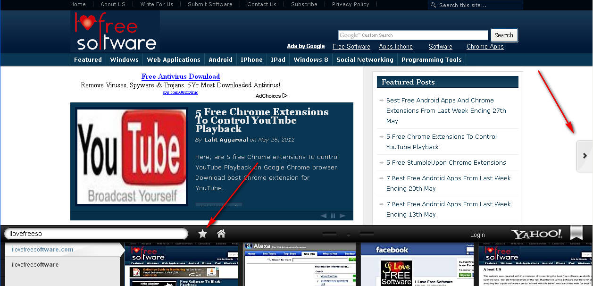The width and height of the screenshot is (593, 286).
Task: Expand the side panel with the right chevron tab
Action: (585, 156)
